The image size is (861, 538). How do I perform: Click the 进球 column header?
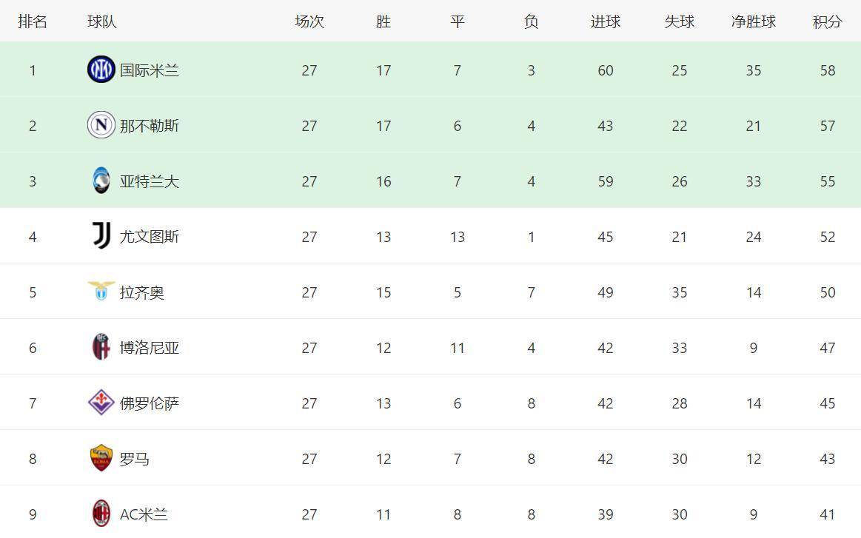(x=605, y=21)
